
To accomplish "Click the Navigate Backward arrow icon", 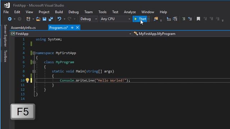I will (x=10, y=19).
